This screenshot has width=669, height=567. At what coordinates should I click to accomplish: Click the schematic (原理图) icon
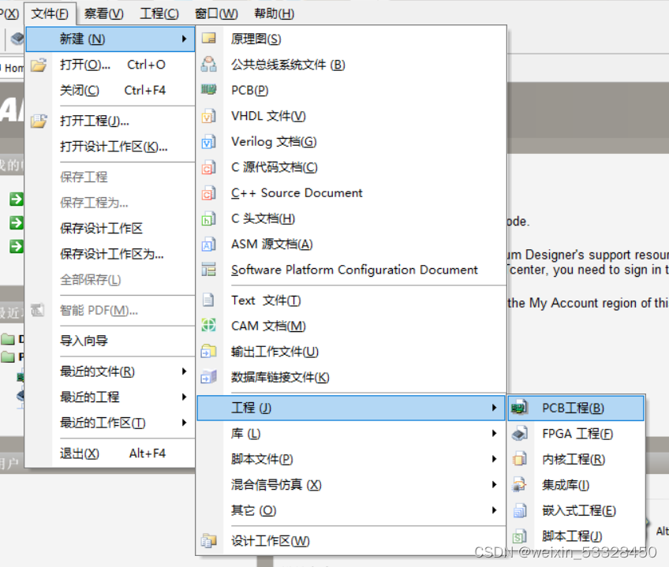(x=208, y=39)
